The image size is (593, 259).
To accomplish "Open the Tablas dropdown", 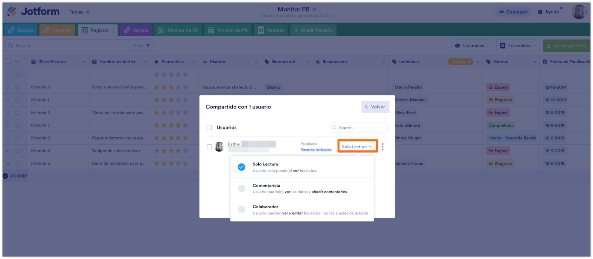I will point(79,12).
